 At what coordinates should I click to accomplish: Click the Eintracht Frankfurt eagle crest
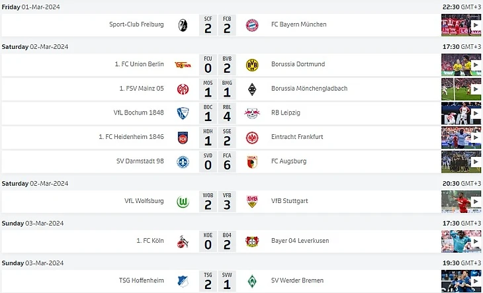tap(251, 138)
